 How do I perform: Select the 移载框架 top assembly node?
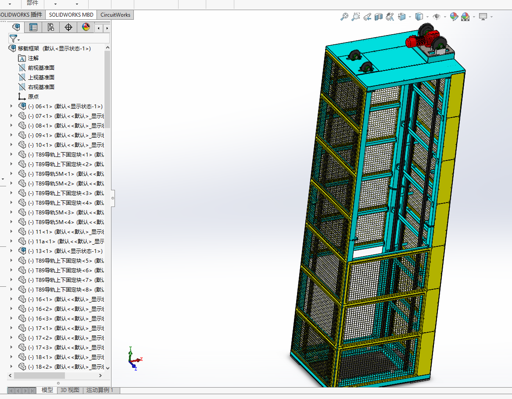tap(54, 48)
